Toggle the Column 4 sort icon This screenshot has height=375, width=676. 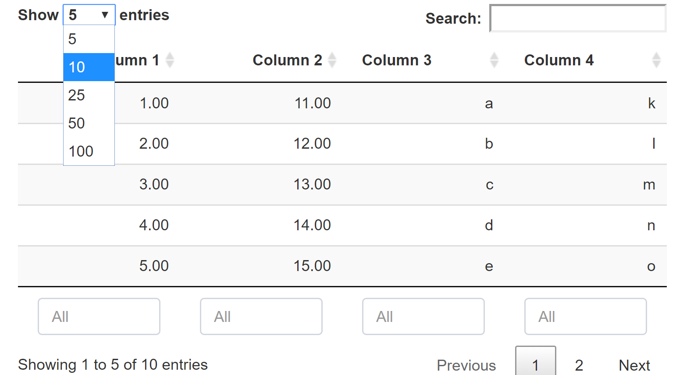point(656,60)
